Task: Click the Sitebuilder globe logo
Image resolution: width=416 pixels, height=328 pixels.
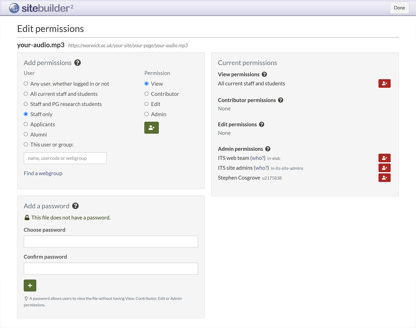Action: coord(14,8)
